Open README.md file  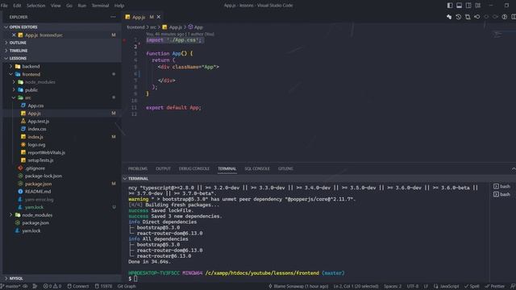tap(38, 192)
